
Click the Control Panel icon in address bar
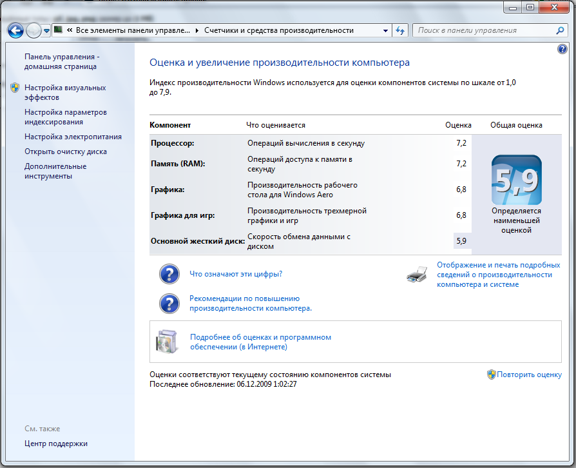tap(58, 30)
